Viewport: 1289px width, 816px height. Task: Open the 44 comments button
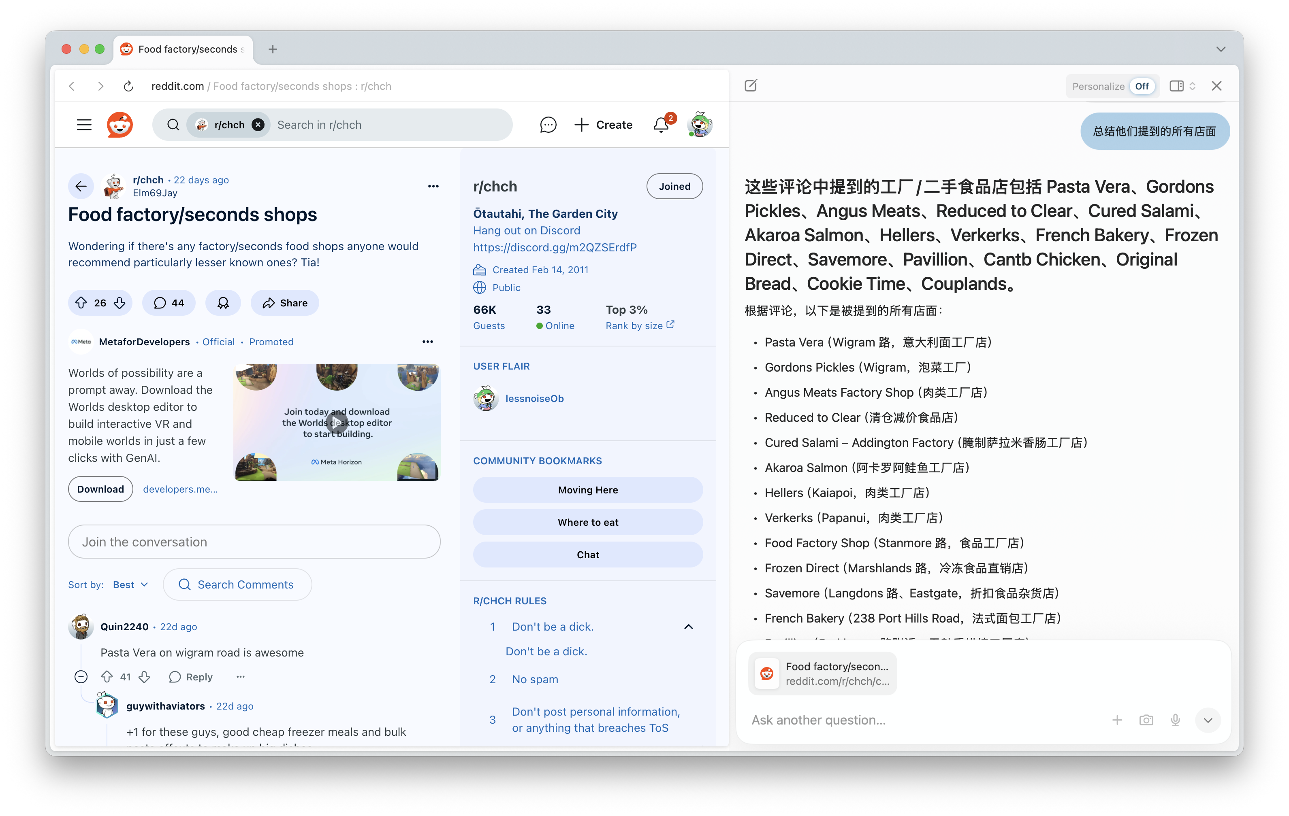coord(169,303)
